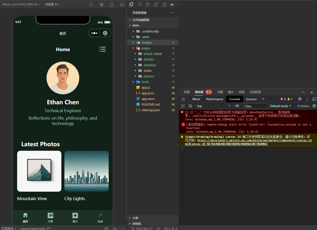Open debugger settings gear icon

300,99
